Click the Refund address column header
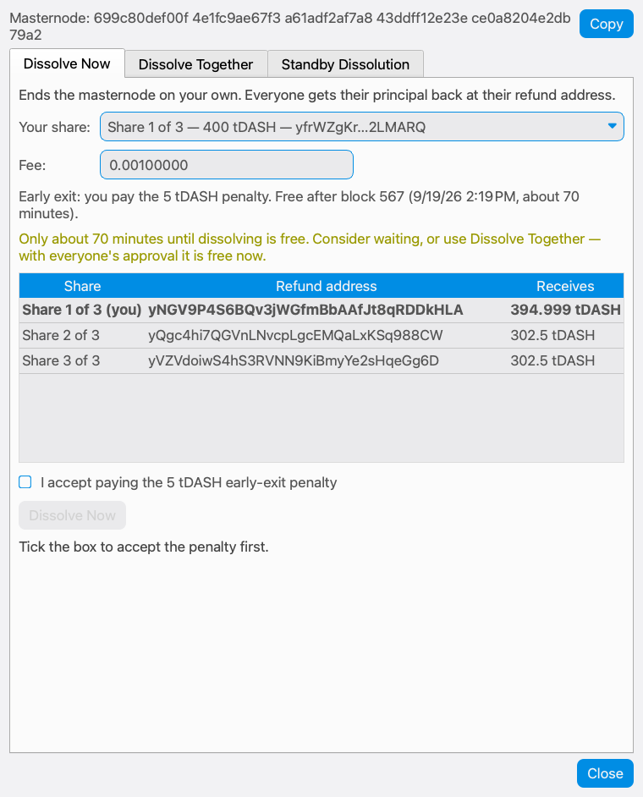The image size is (643, 797). [327, 286]
